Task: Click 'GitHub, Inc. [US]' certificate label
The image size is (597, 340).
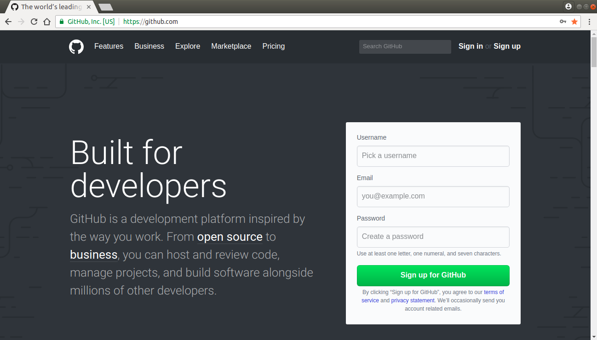Action: (91, 22)
